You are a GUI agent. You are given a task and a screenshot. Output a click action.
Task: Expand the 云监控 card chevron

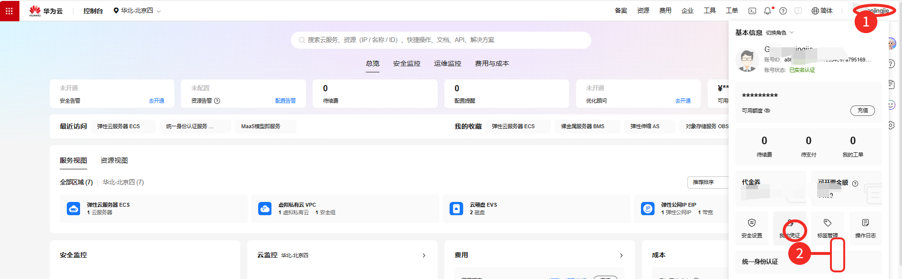(x=424, y=255)
